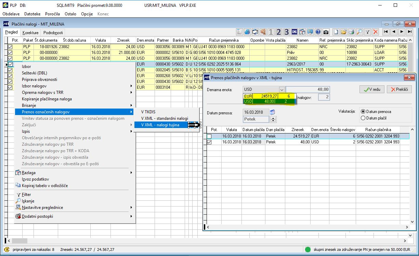Open the blue question mark help icon
The height and width of the screenshot is (256, 419).
[x=318, y=32]
